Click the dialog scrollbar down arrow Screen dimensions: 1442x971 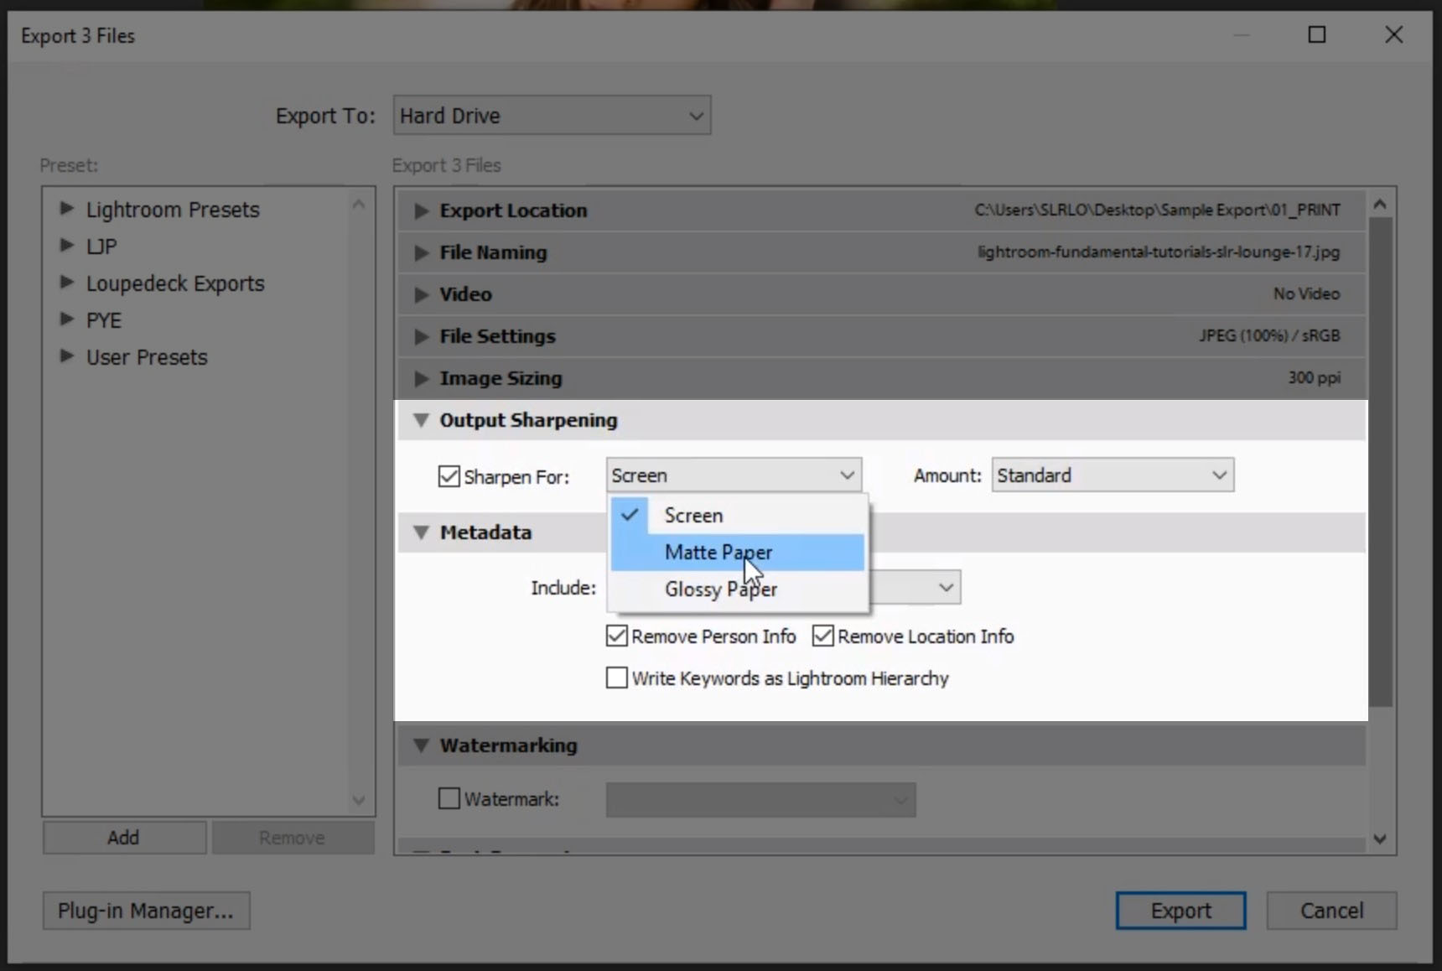[1379, 837]
